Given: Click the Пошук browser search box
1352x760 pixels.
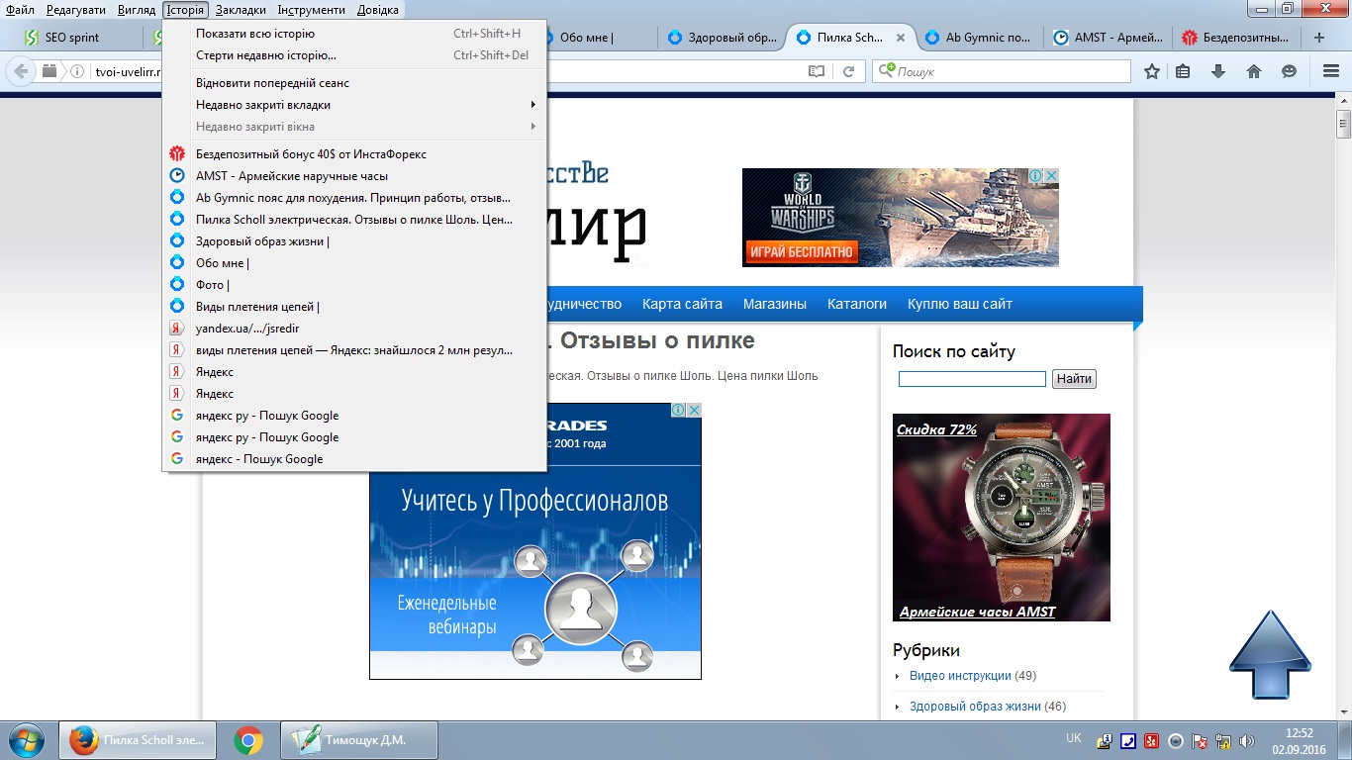Looking at the screenshot, I should tap(1001, 71).
